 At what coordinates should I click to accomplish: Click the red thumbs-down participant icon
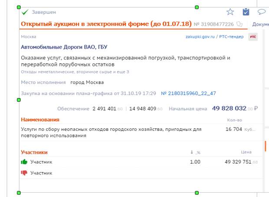pos(24,173)
